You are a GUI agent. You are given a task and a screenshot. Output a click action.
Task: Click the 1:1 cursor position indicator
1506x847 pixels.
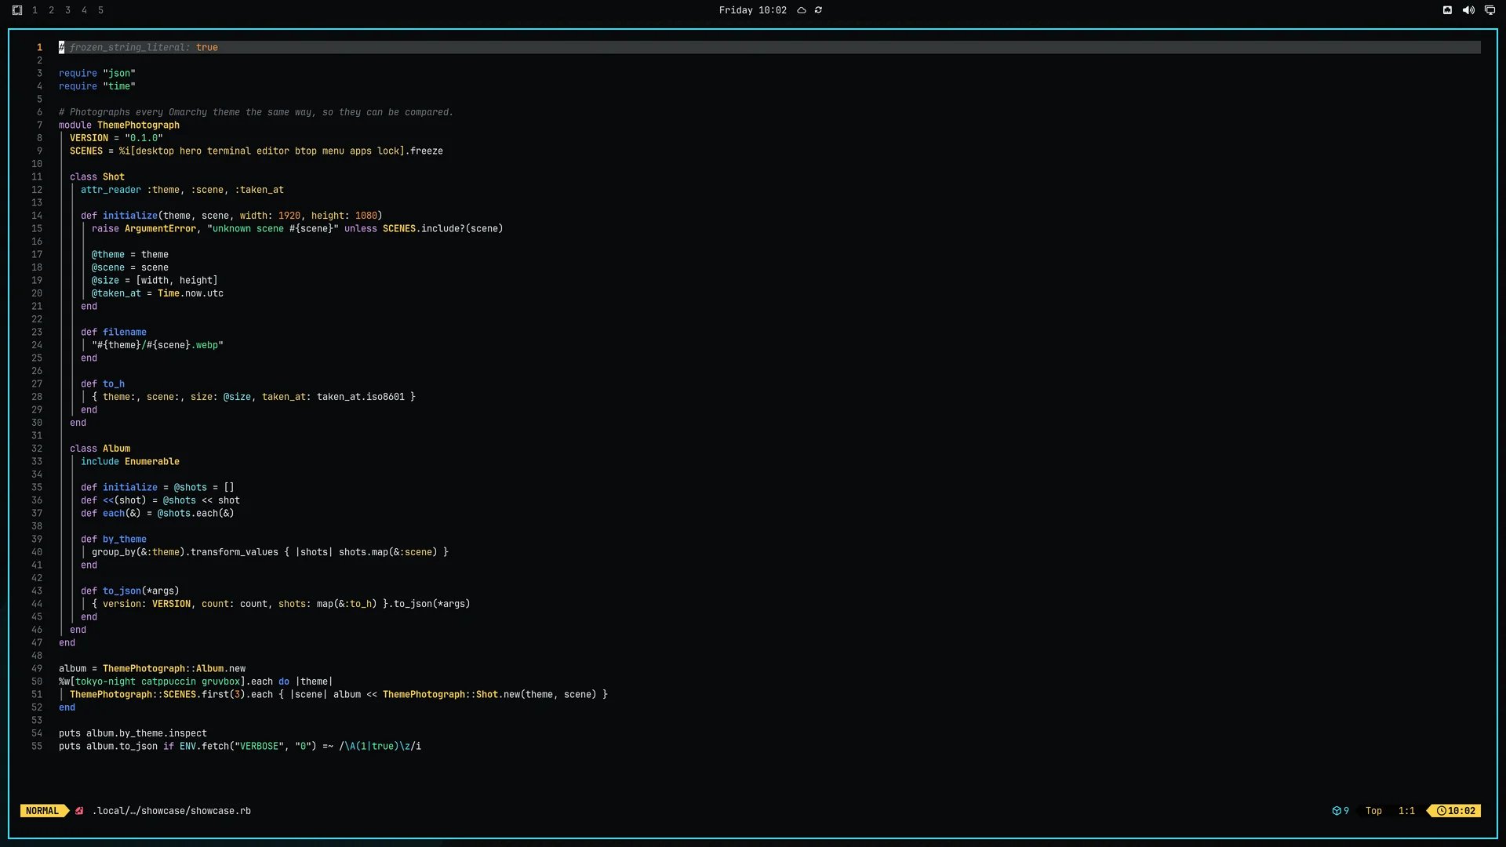[x=1406, y=811]
